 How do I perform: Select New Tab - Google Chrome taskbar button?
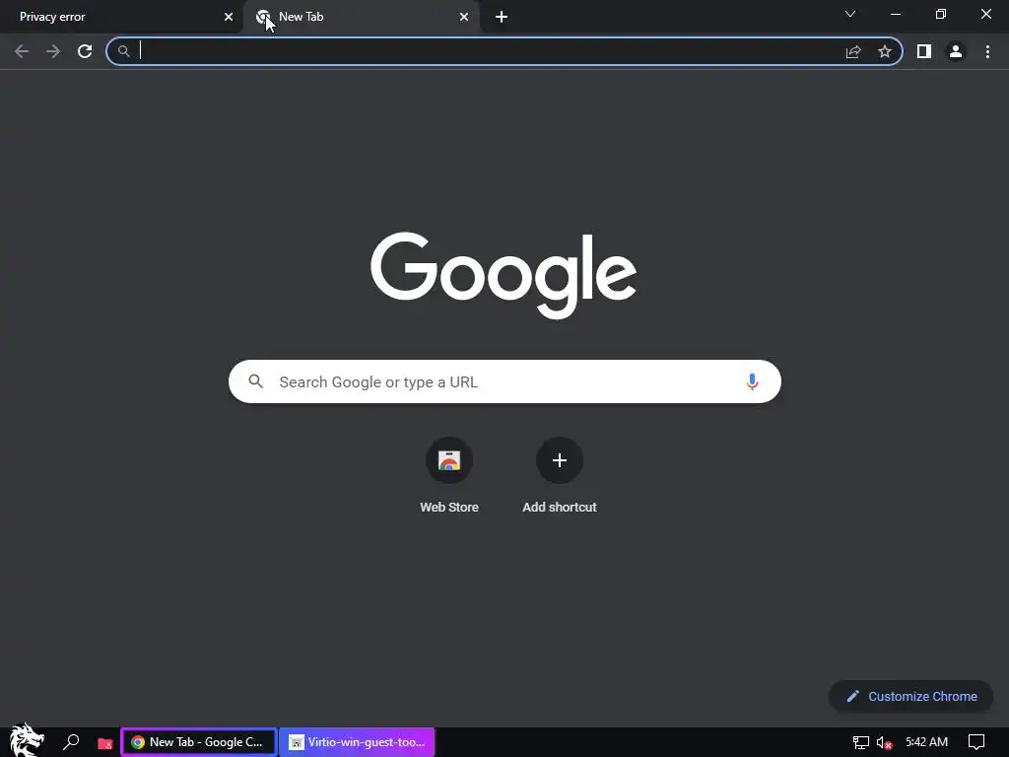click(199, 742)
